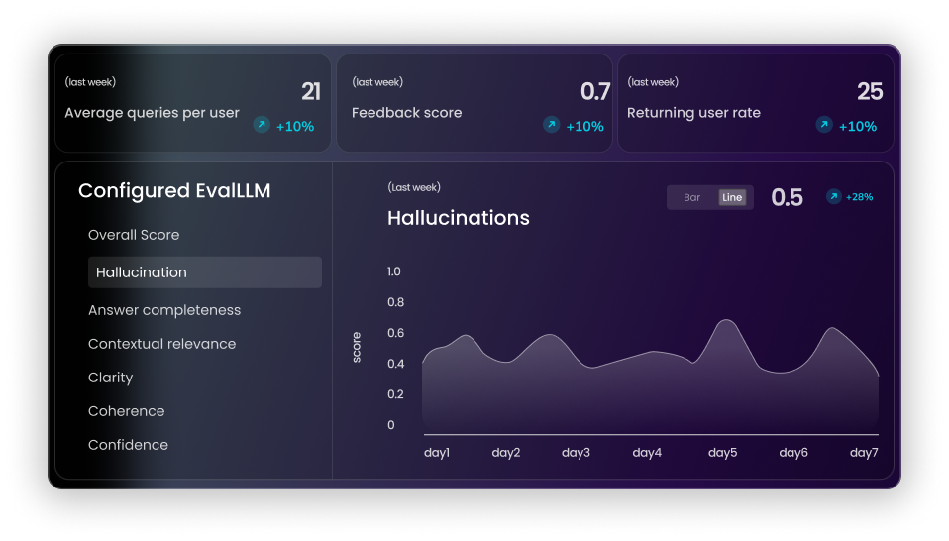Click trend arrow icon on Average queries card

[262, 125]
